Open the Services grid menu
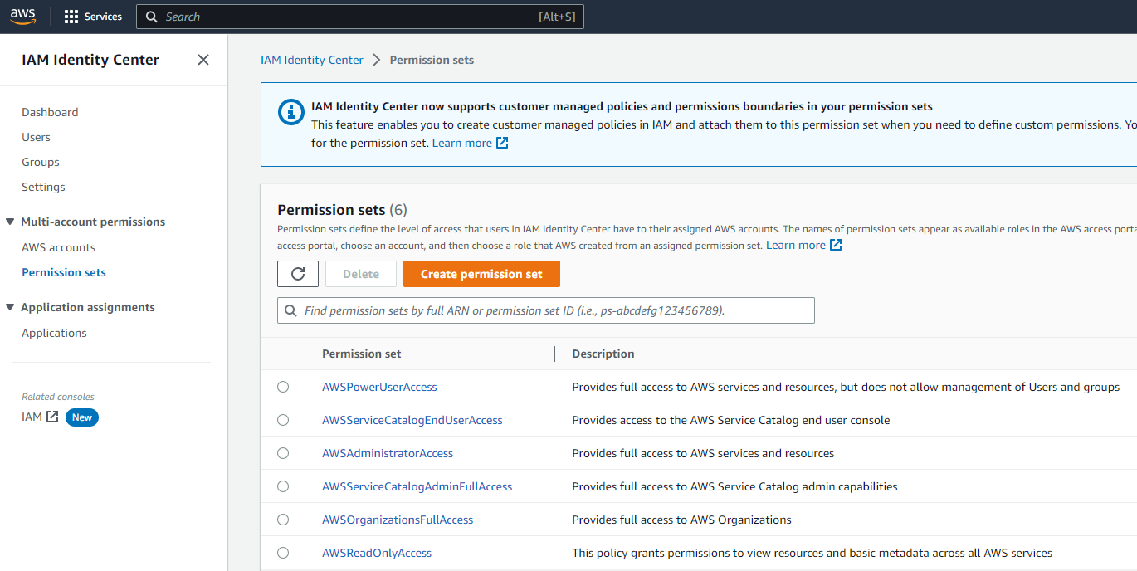Viewport: 1137px width, 571px height. coord(71,17)
